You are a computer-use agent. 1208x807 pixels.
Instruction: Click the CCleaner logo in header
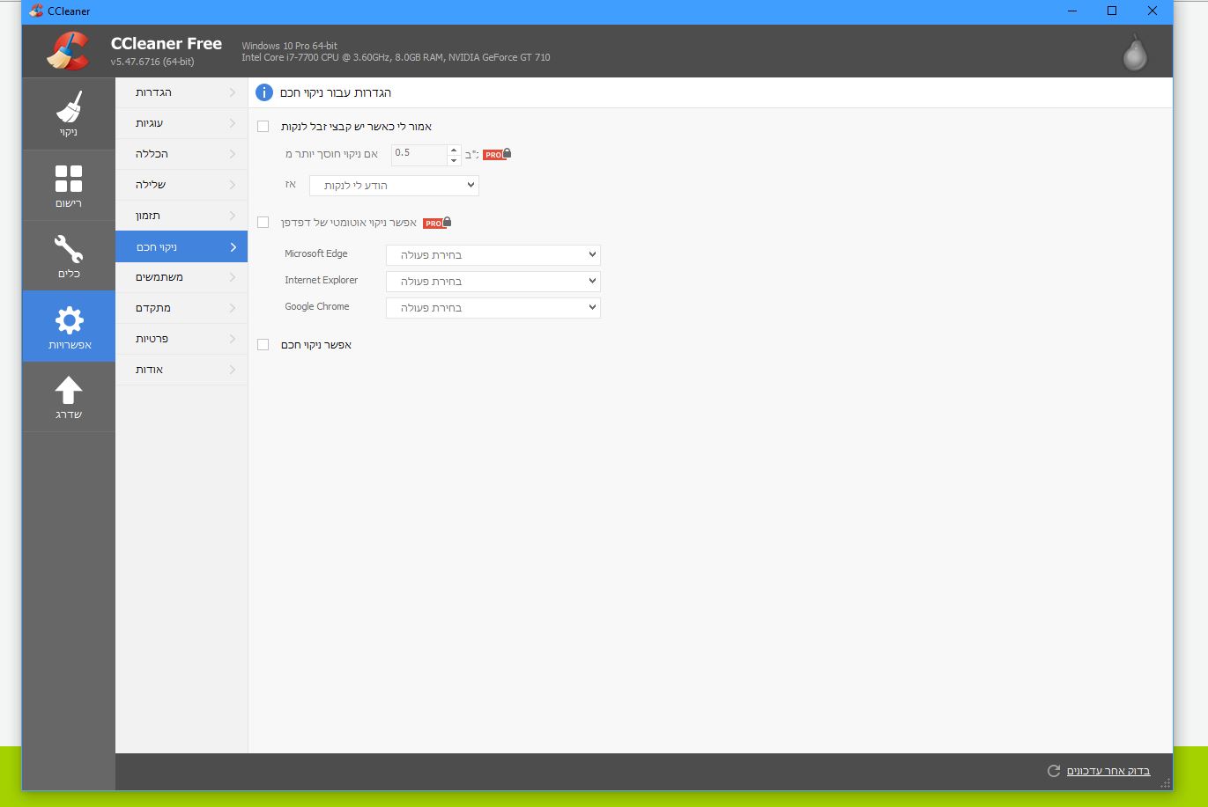coord(68,50)
